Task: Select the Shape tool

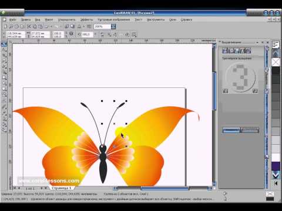Action: 4,50
